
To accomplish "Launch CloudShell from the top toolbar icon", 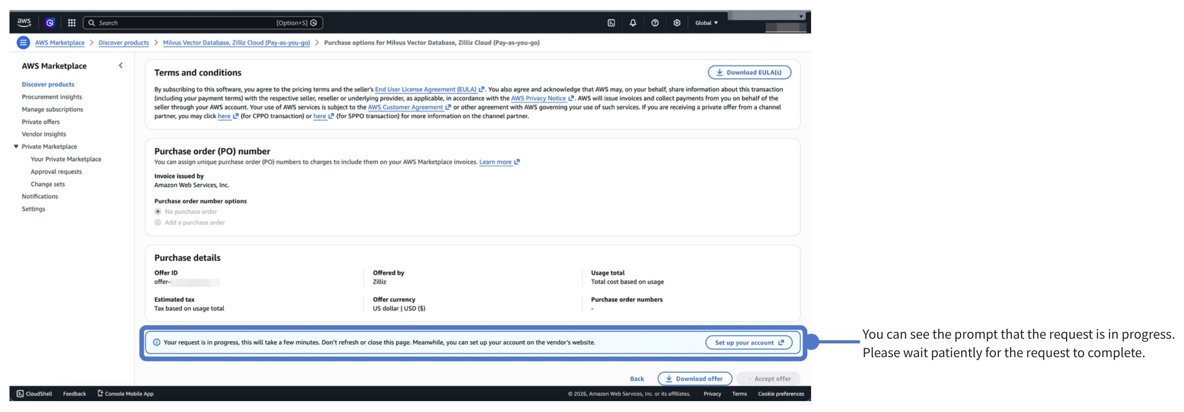I will [611, 23].
